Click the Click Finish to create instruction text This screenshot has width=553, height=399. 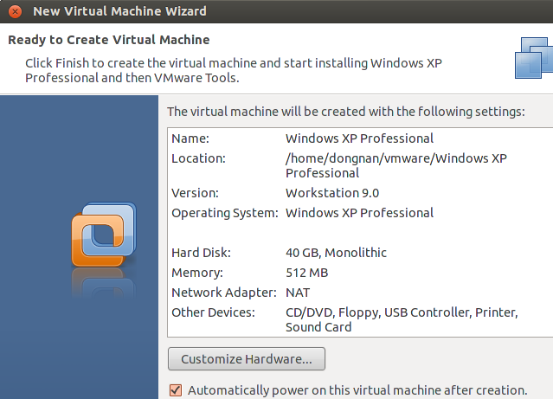(x=234, y=71)
